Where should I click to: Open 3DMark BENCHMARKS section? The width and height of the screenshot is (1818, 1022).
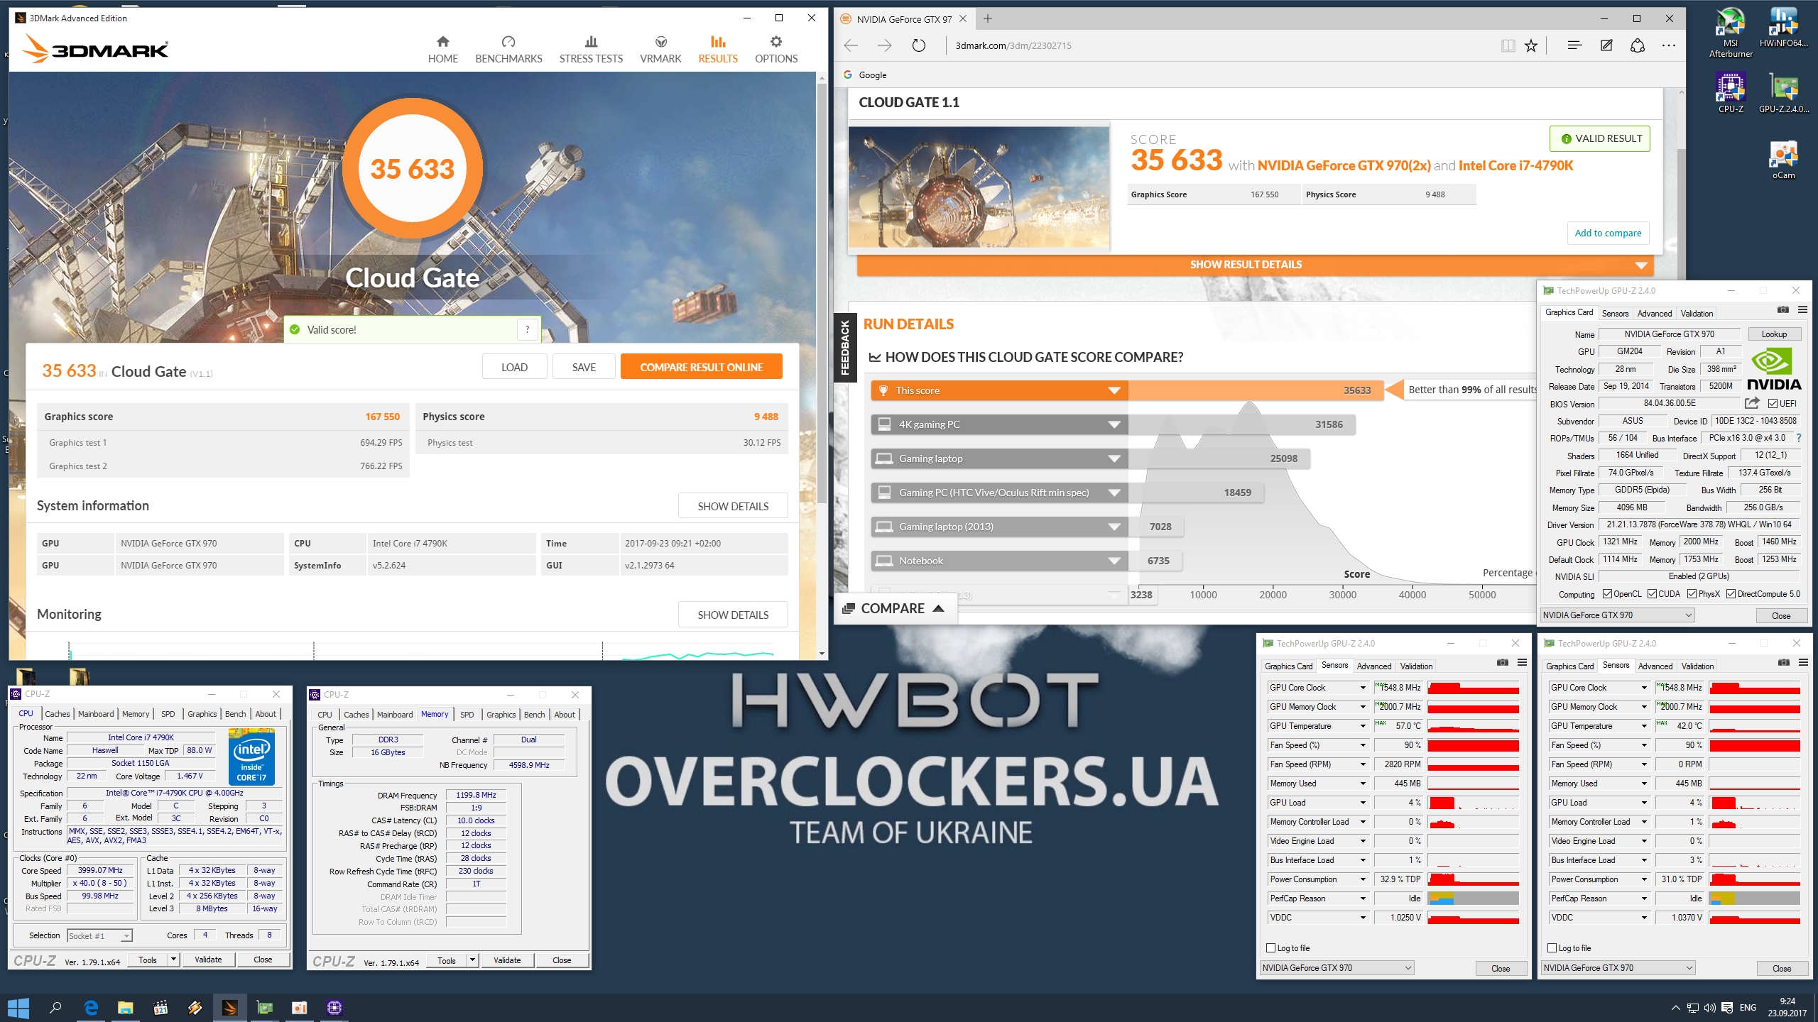click(x=508, y=50)
